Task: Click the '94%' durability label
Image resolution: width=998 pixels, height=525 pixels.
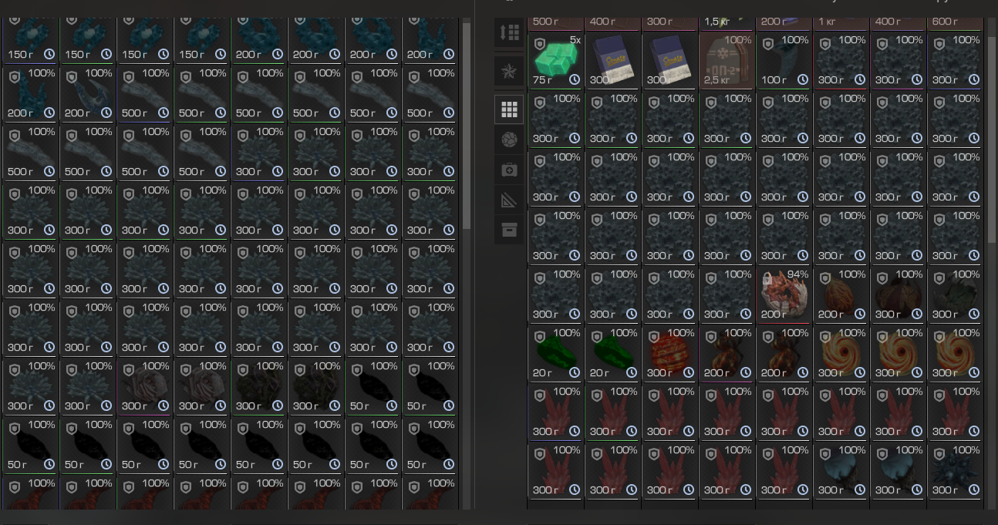Action: (797, 274)
